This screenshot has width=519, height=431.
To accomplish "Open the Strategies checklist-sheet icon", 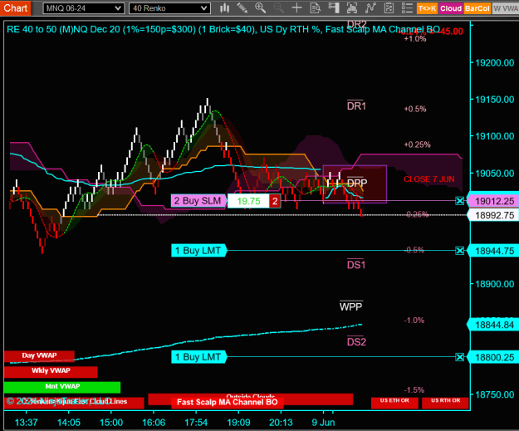I will coord(389,8).
